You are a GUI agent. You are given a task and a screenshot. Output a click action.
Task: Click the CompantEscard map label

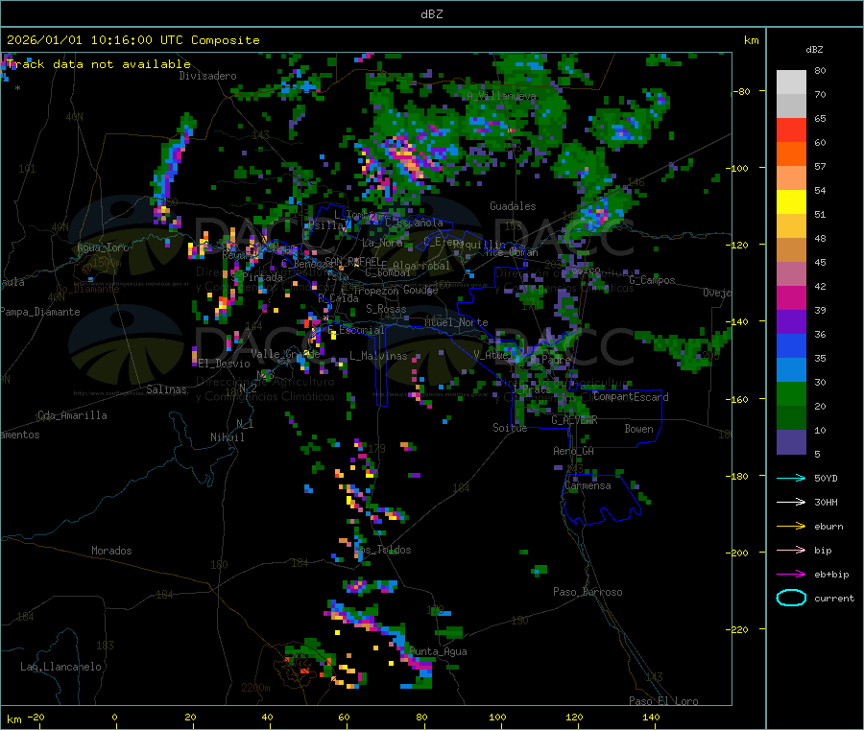pyautogui.click(x=631, y=397)
